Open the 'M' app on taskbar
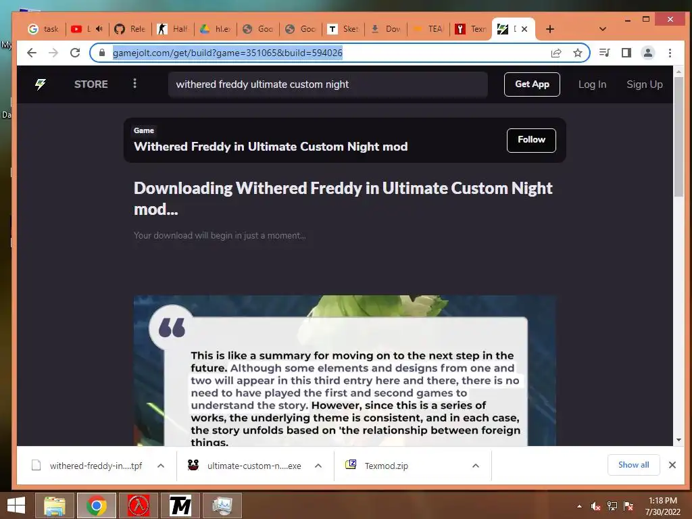 click(x=180, y=505)
